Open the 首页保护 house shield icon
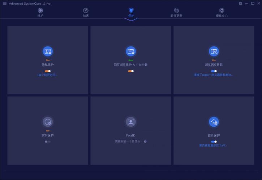262x180 pixels. tap(214, 122)
